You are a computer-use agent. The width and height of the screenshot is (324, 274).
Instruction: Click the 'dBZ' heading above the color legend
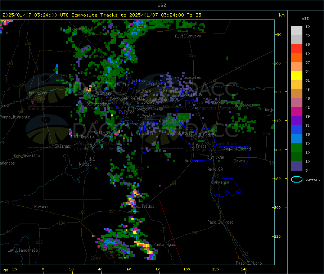coord(305,19)
